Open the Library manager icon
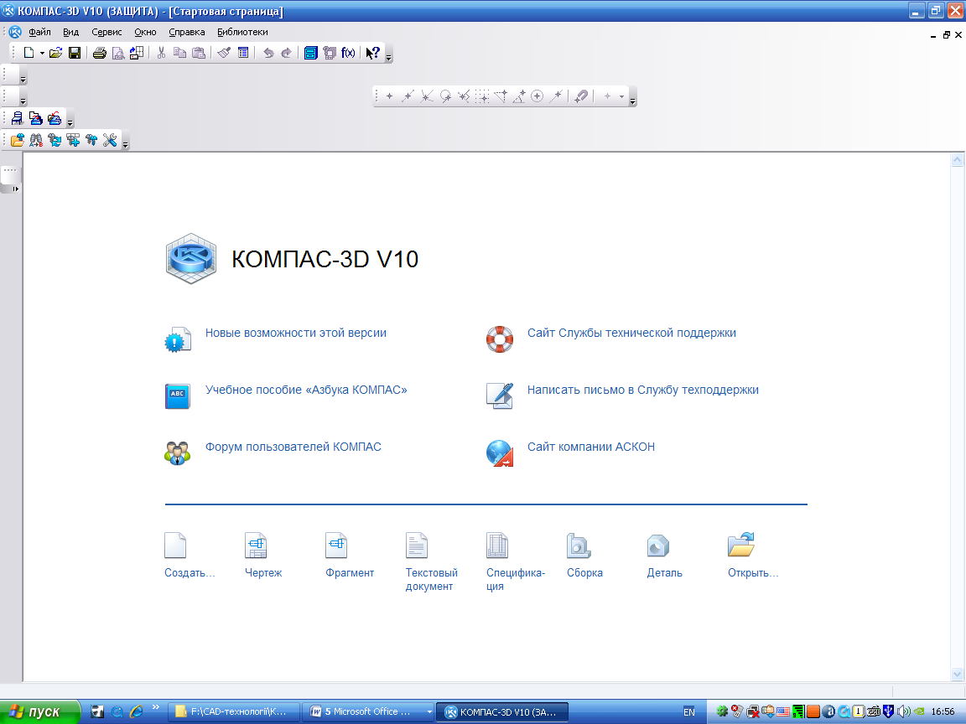This screenshot has height=724, width=966. pos(311,53)
